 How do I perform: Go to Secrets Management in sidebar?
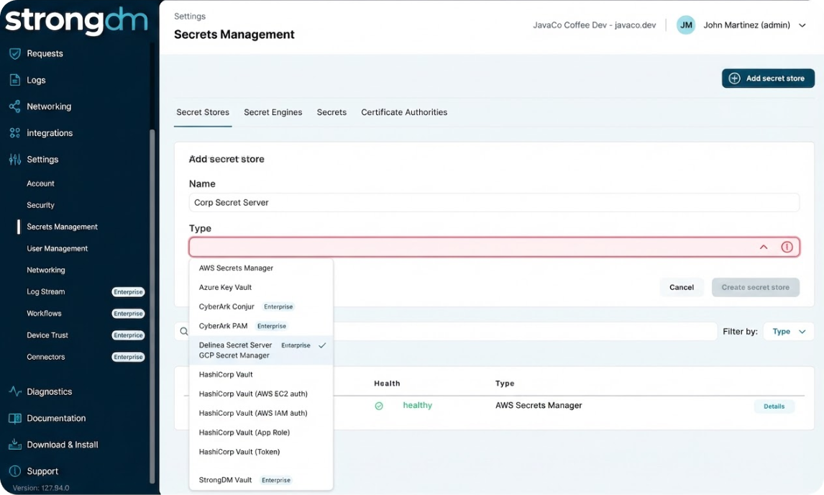pos(62,227)
